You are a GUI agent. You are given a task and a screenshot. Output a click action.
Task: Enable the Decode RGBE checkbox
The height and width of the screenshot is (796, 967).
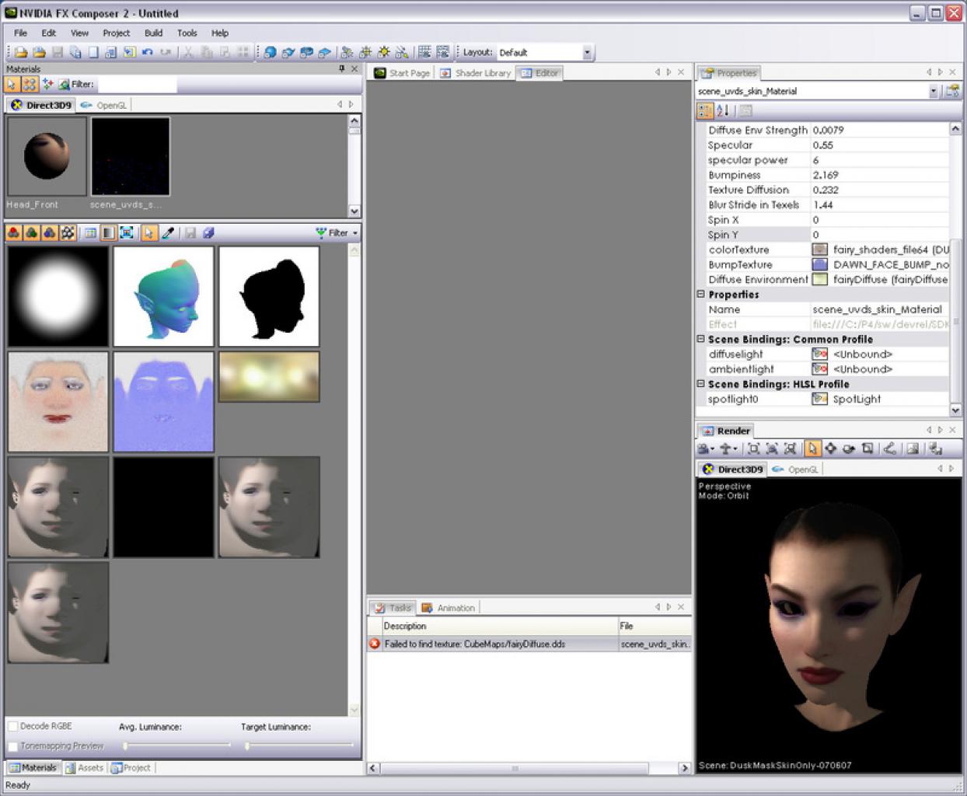[x=13, y=726]
